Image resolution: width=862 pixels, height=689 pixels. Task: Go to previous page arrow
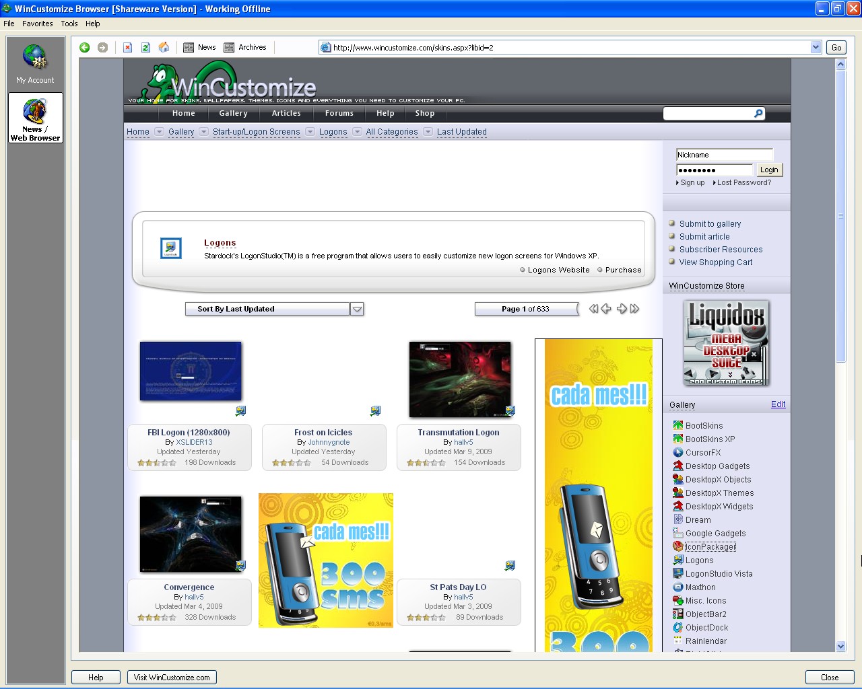click(606, 309)
